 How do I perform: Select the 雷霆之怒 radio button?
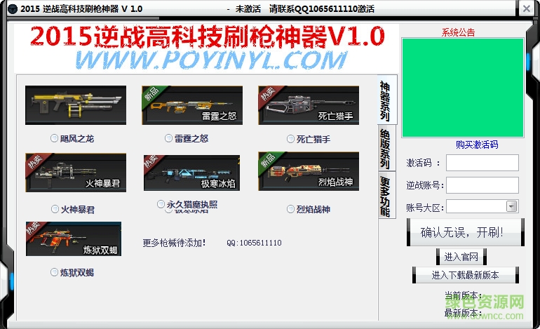click(168, 138)
